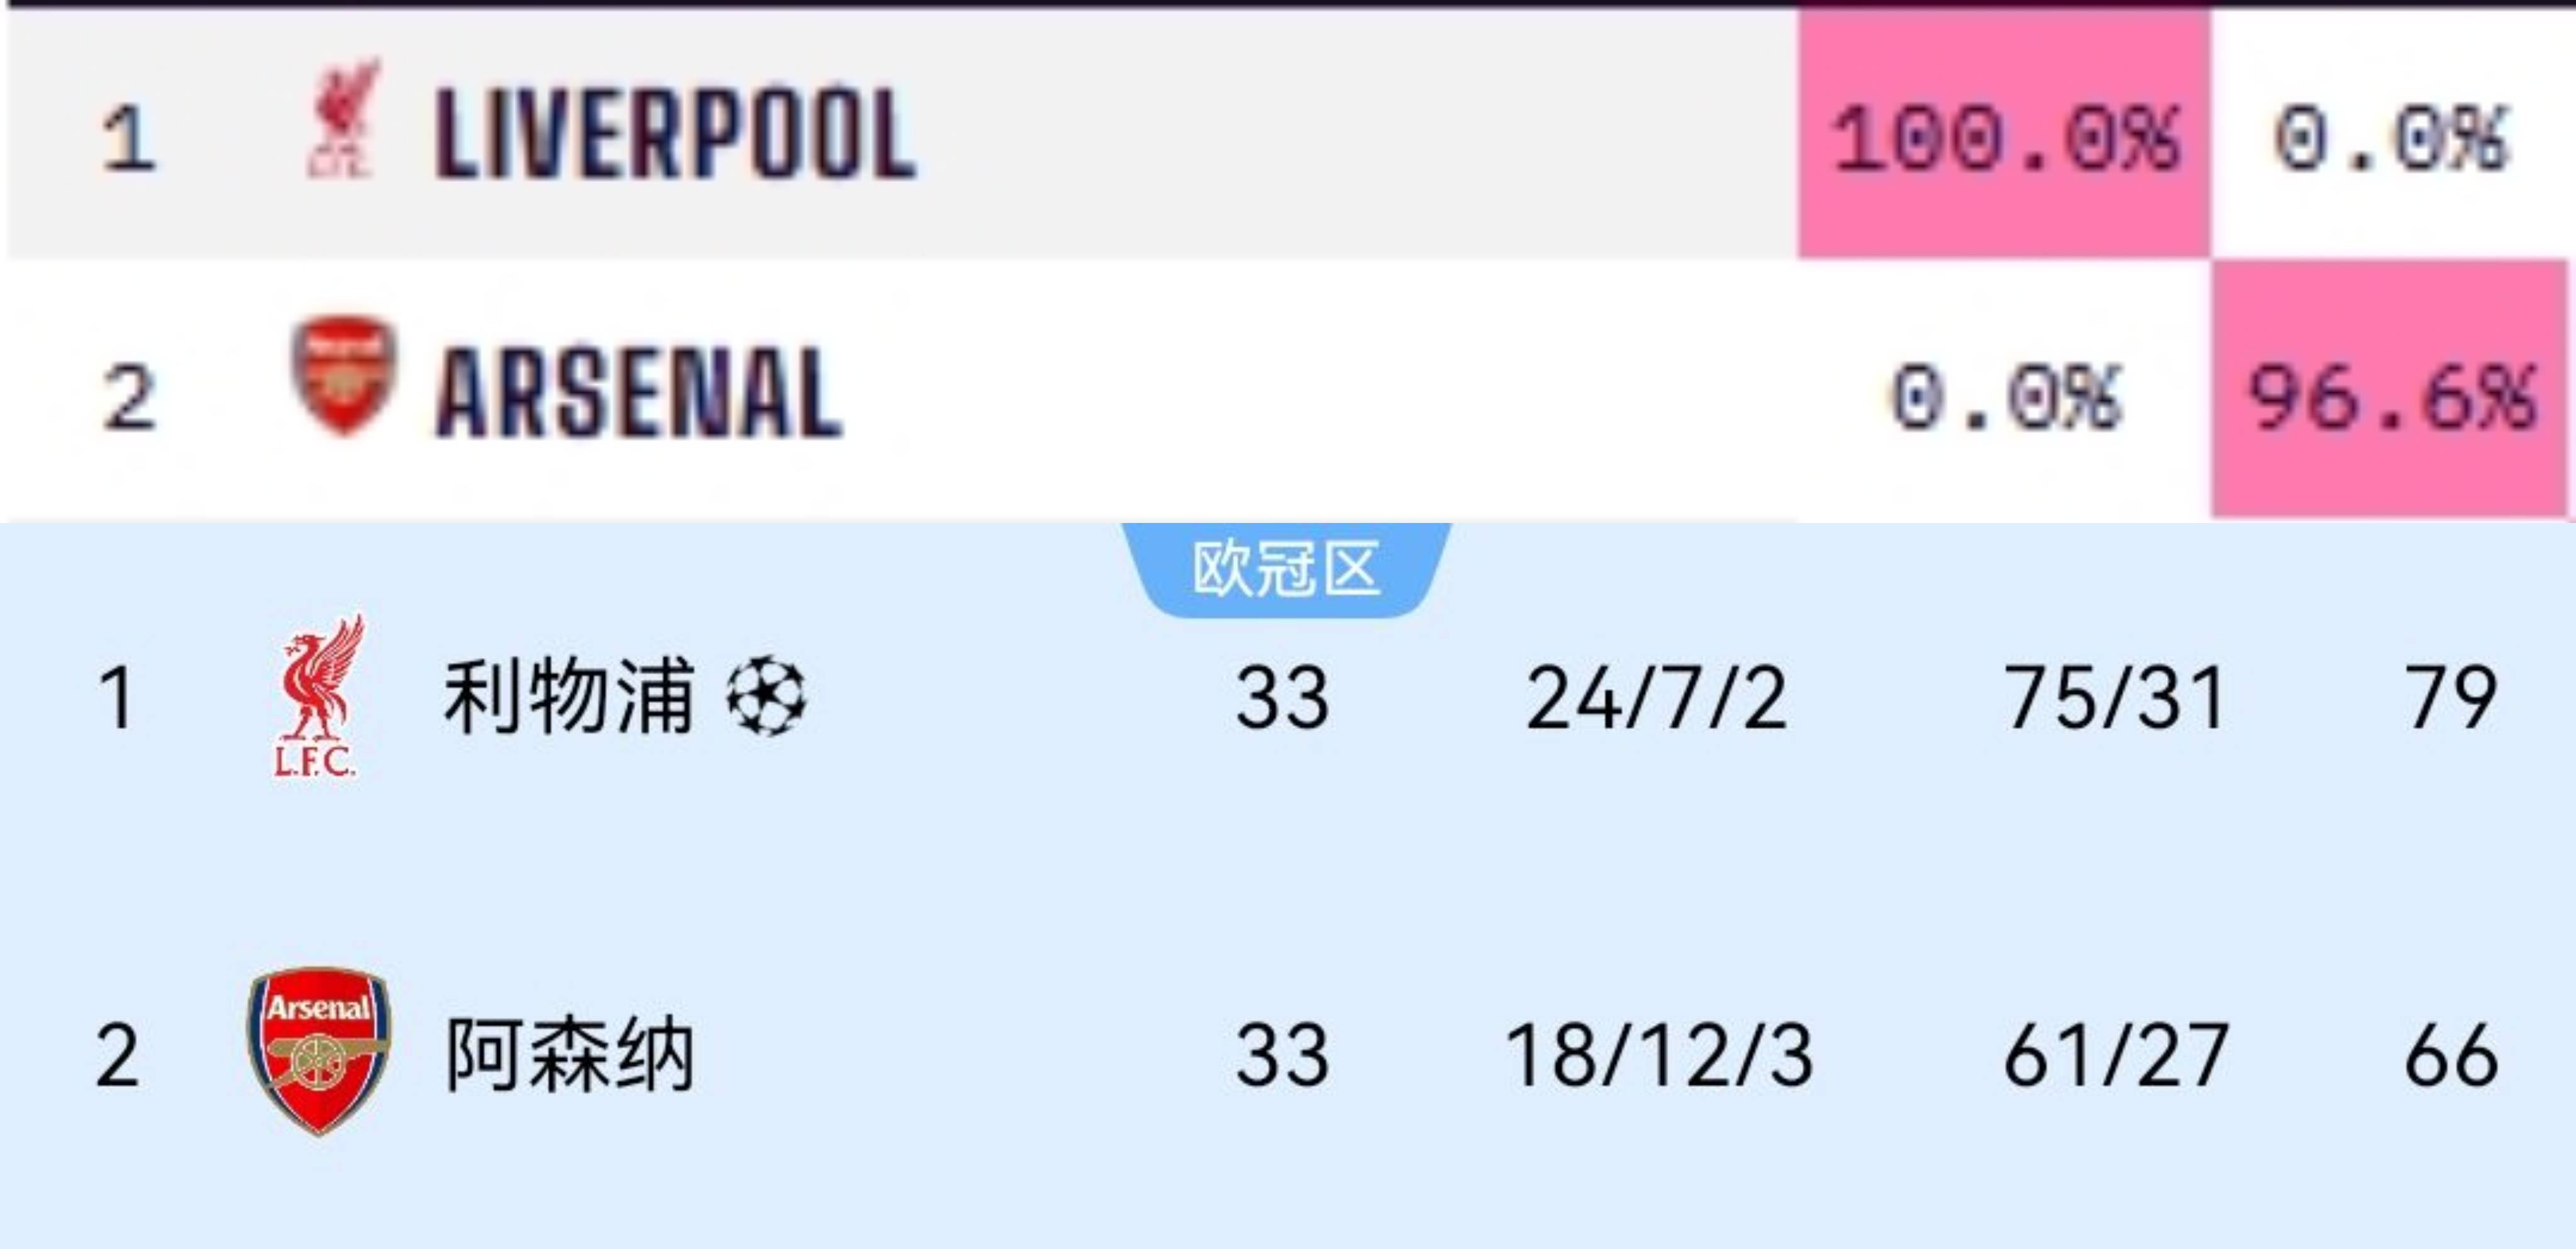Select the 利物浦 team name

[568, 695]
